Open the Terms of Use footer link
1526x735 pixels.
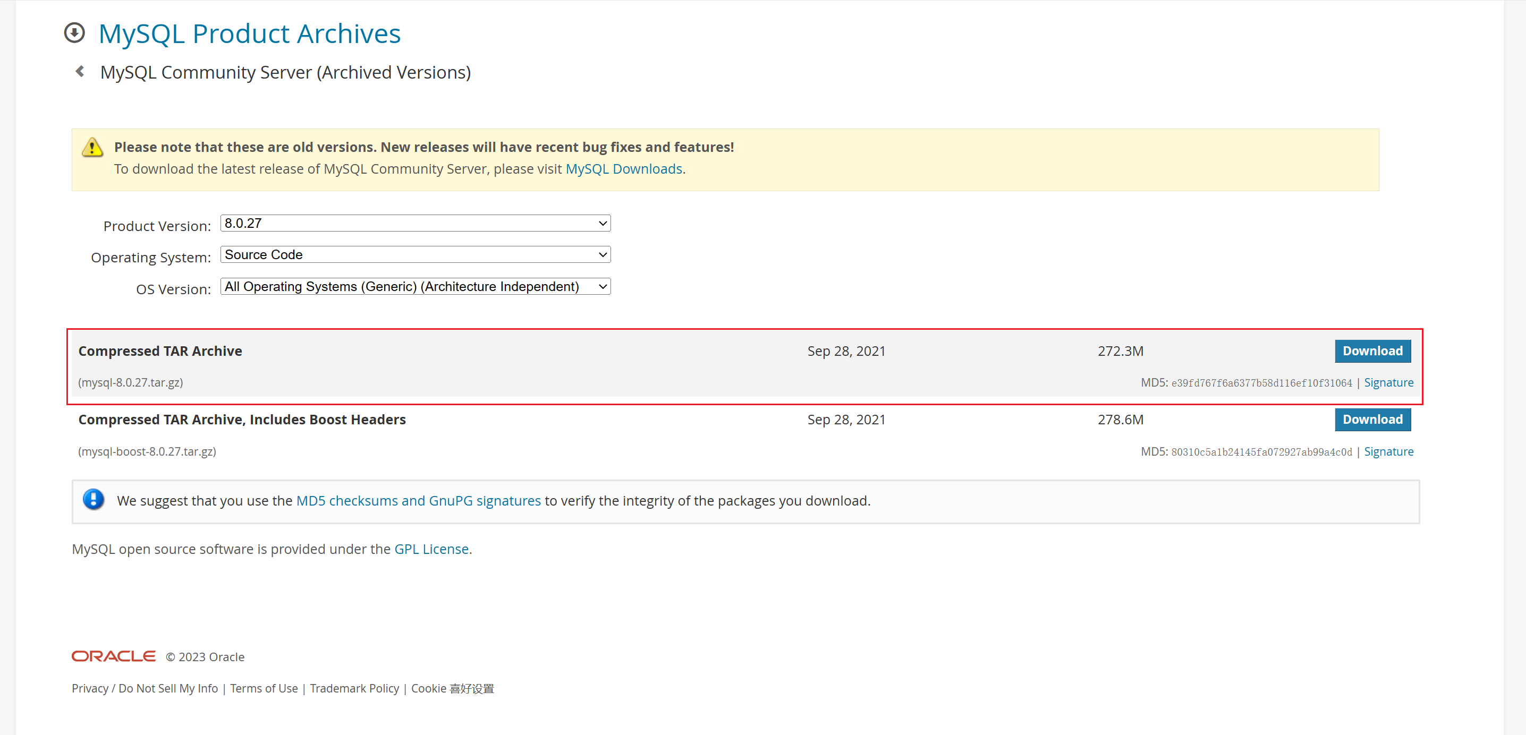264,688
